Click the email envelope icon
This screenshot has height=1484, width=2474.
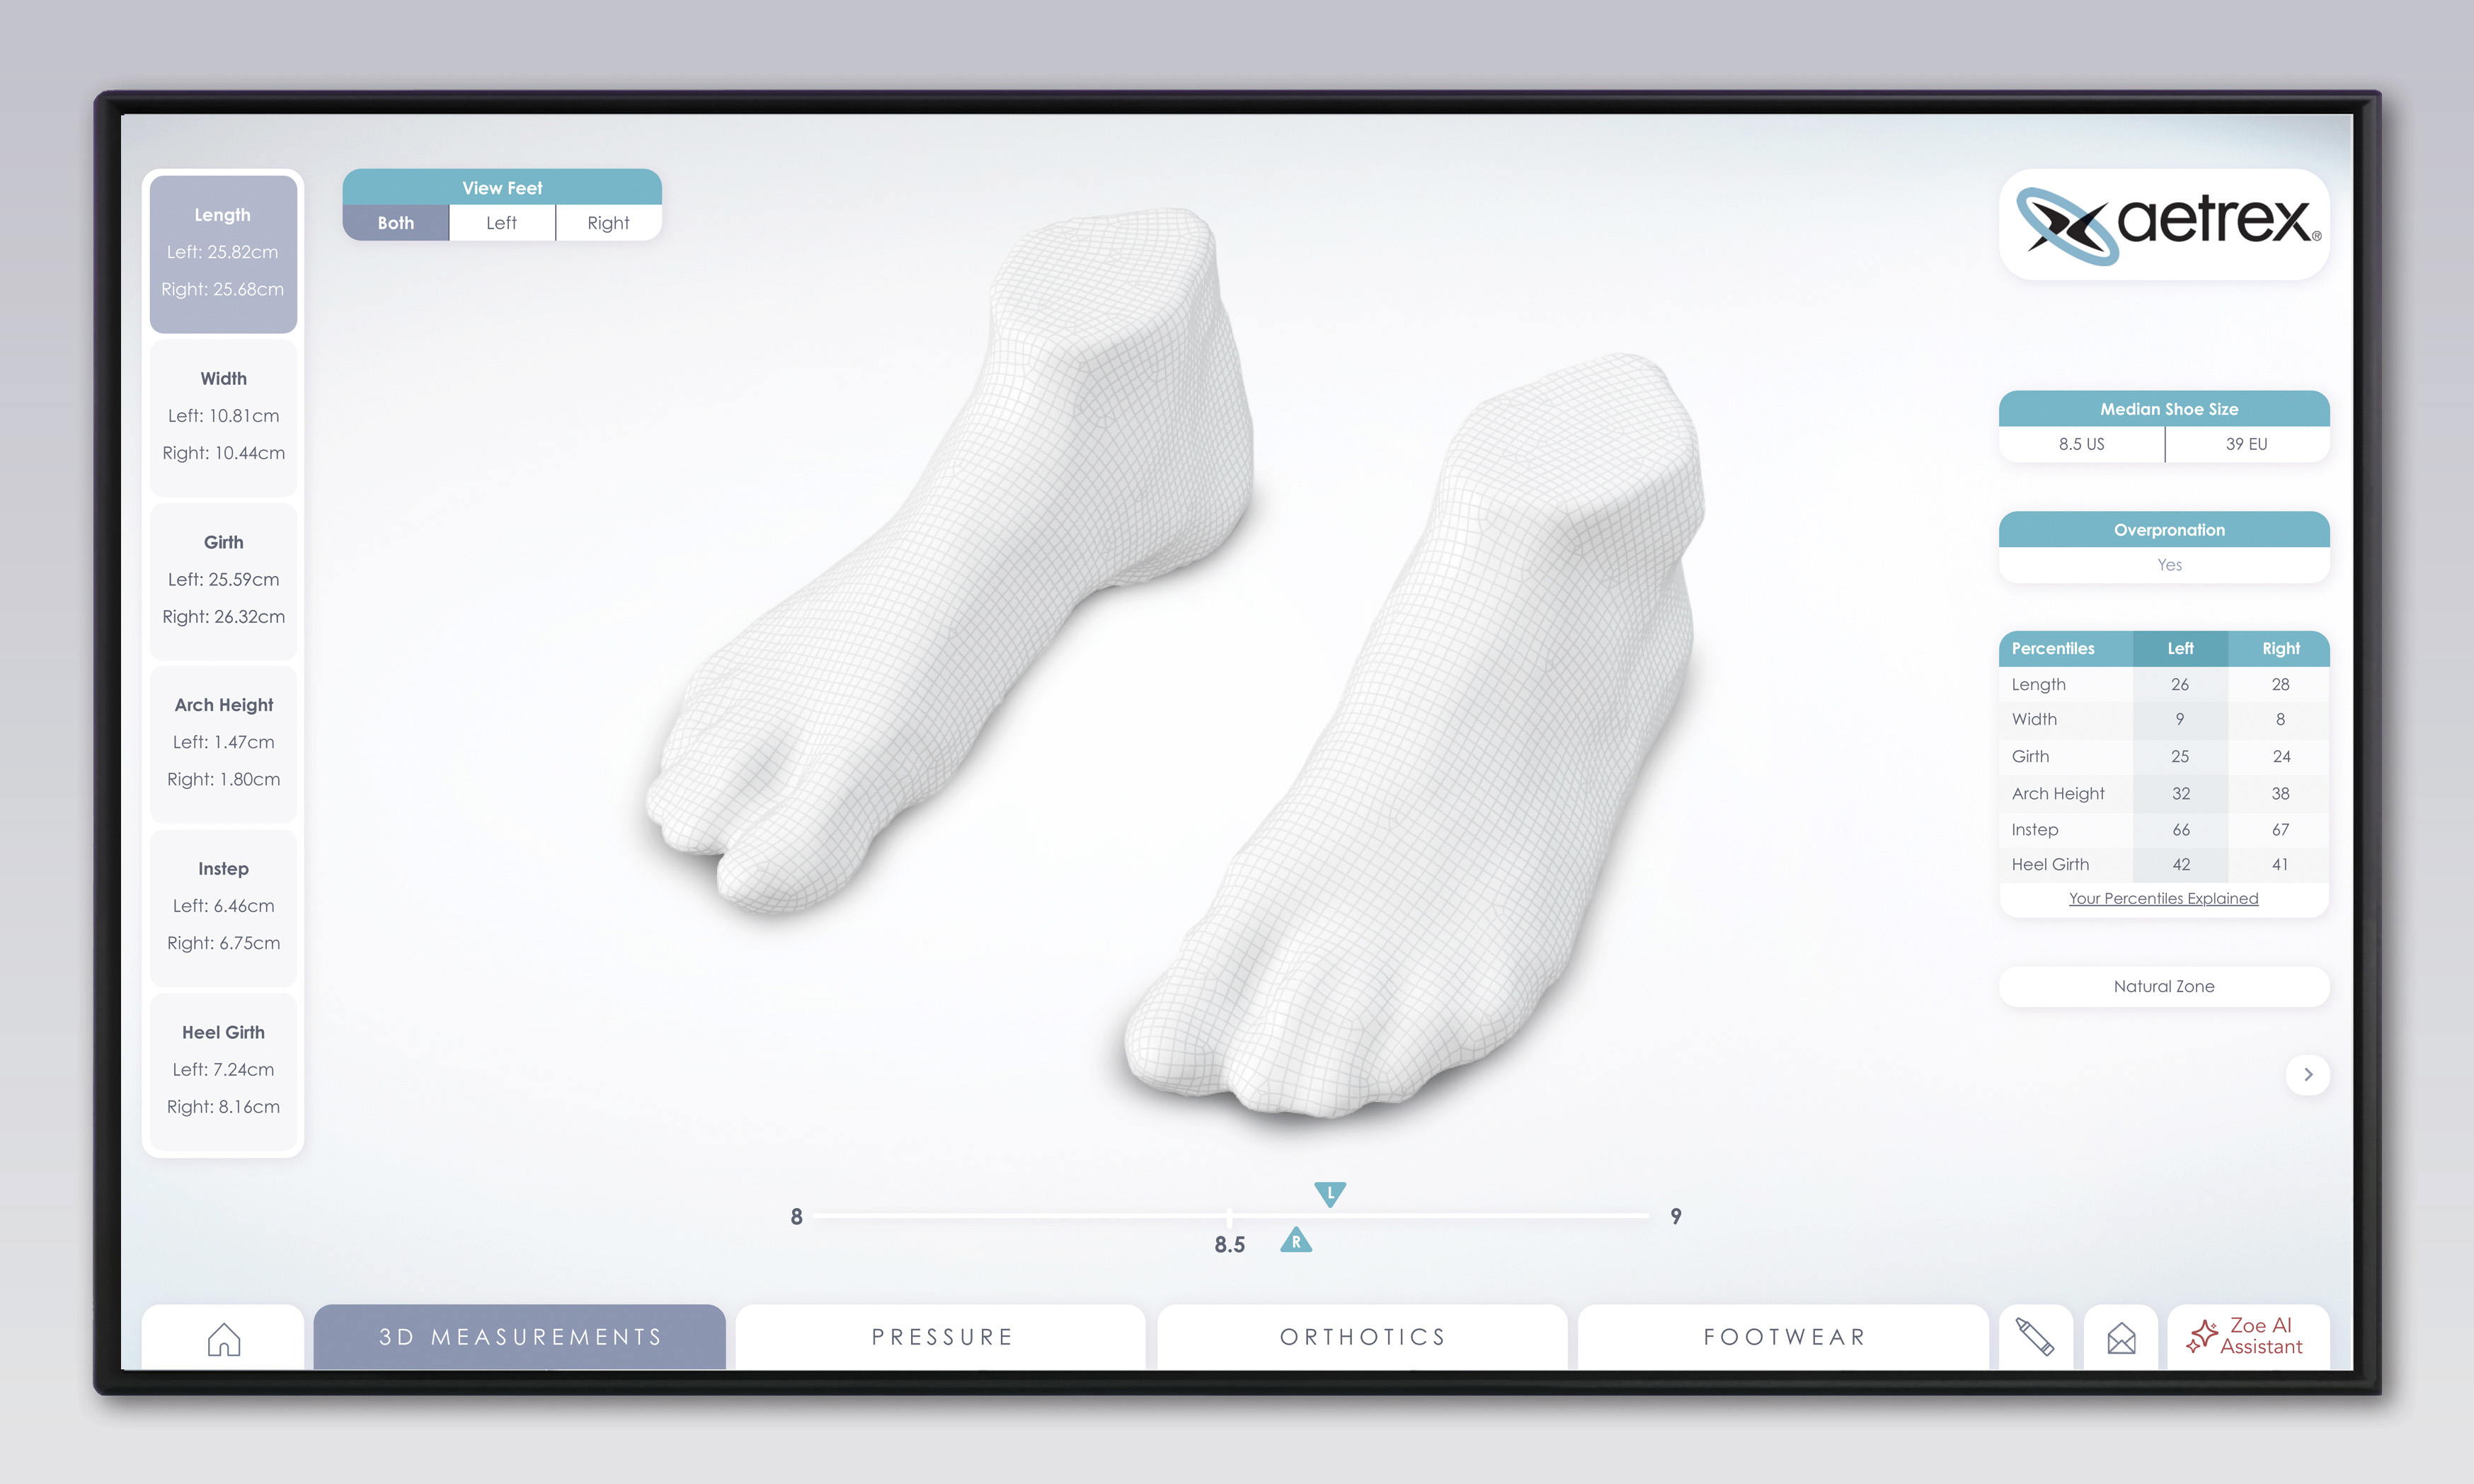(2121, 1337)
